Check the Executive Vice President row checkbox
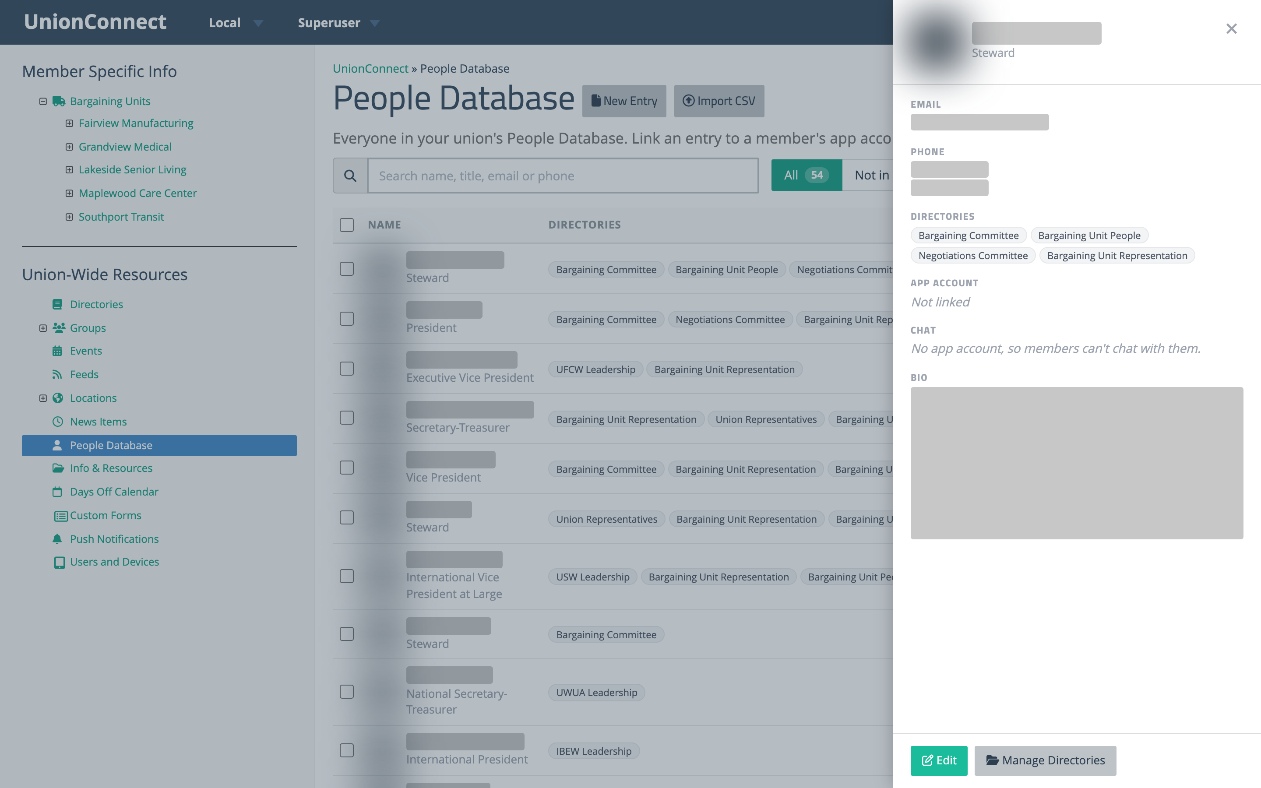The image size is (1261, 788). pyautogui.click(x=346, y=369)
